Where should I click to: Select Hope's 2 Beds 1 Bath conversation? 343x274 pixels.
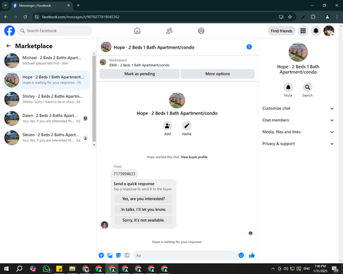tap(46, 79)
